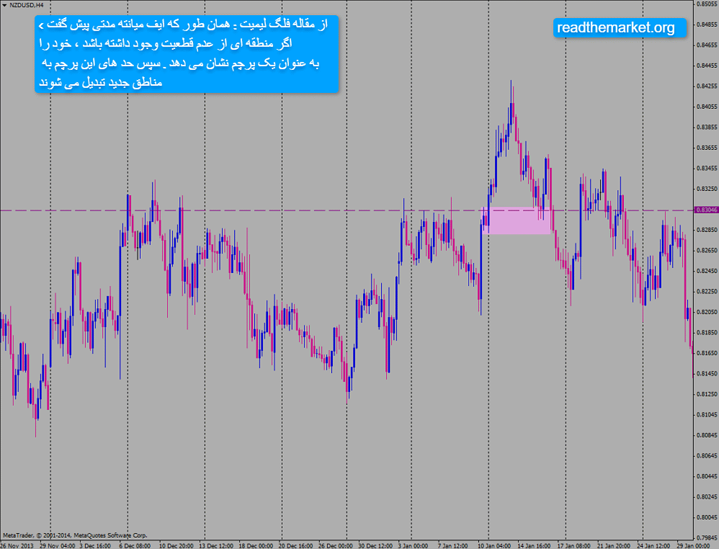Click the 18 Dec 00:00 time label

[255, 545]
